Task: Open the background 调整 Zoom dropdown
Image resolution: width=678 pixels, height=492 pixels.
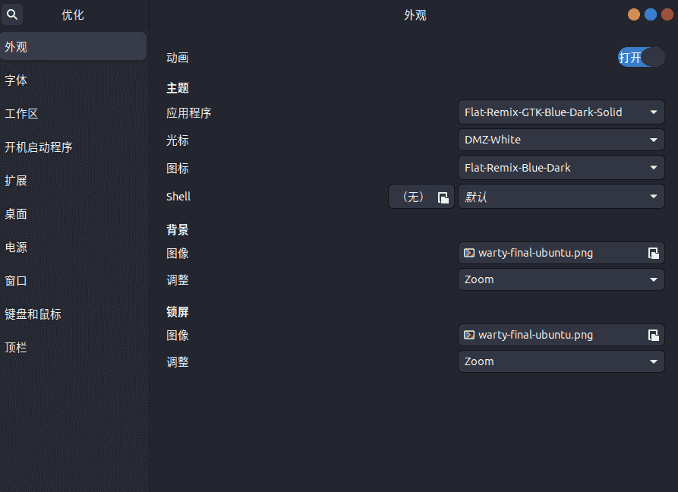Action: point(561,279)
